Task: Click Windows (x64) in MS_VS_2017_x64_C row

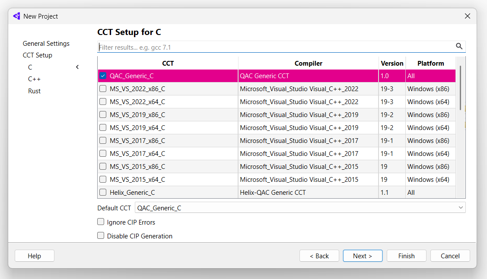Action: point(430,154)
